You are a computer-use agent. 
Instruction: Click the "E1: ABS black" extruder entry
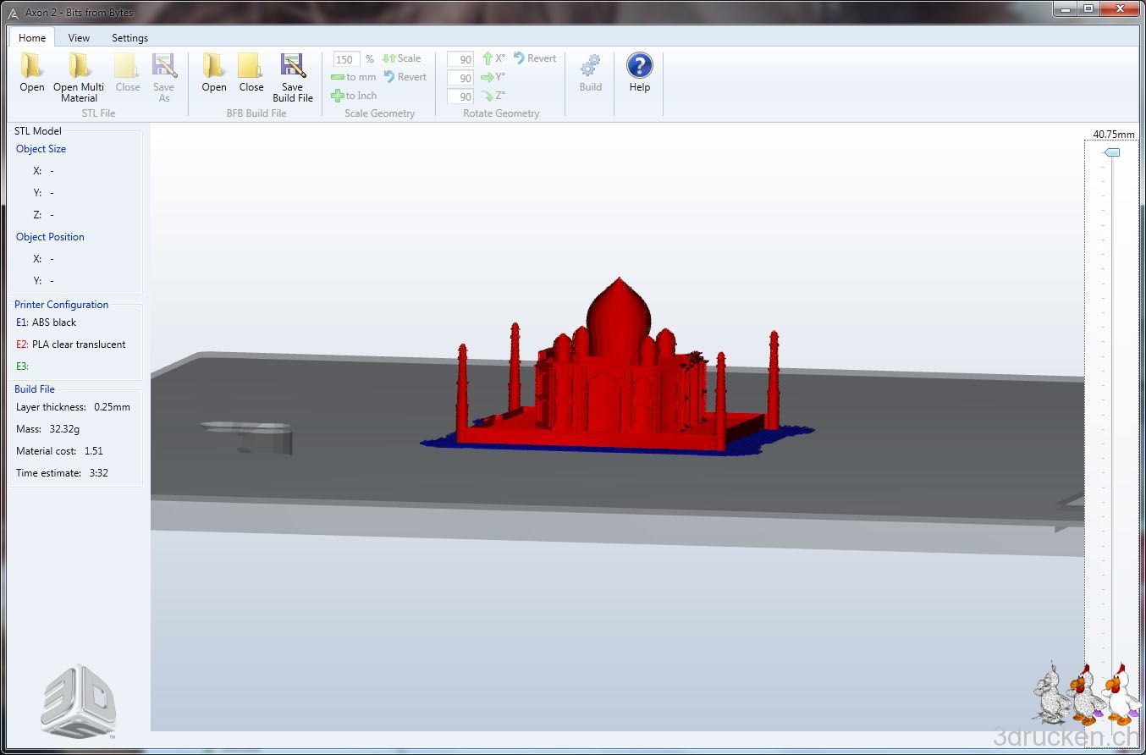click(x=47, y=322)
